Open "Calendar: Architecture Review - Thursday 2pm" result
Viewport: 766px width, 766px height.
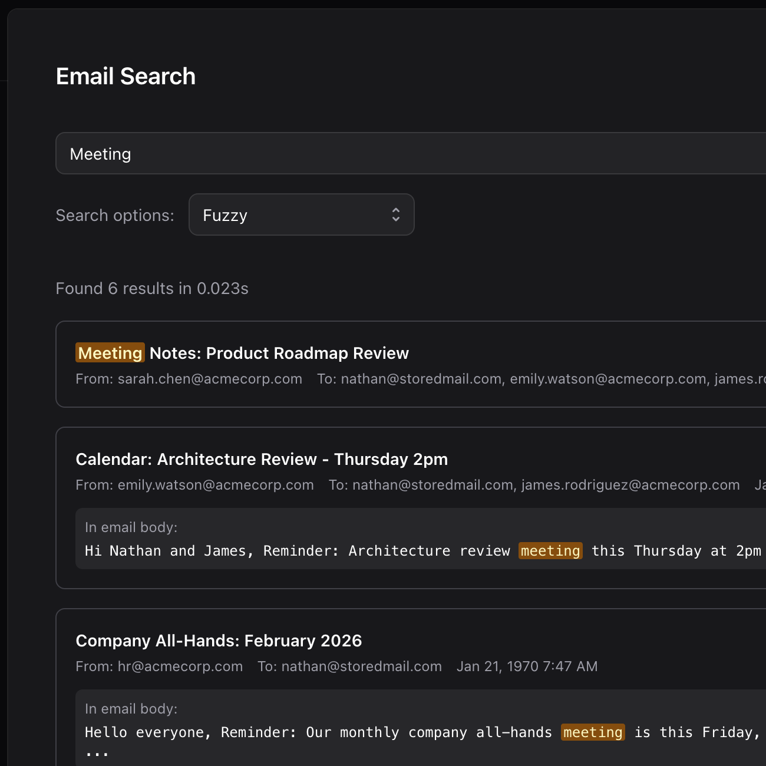(x=262, y=460)
